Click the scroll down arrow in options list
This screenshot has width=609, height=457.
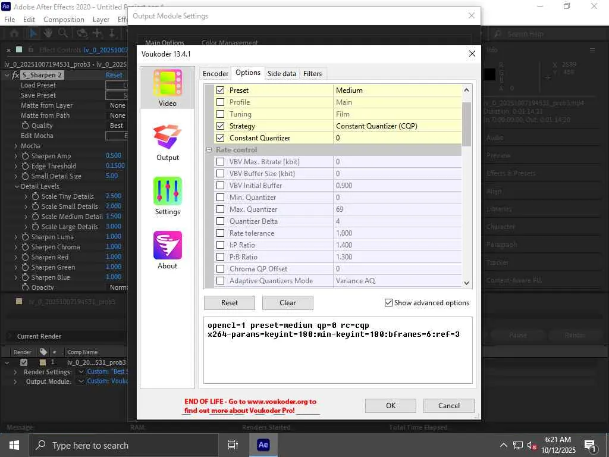coord(466,283)
